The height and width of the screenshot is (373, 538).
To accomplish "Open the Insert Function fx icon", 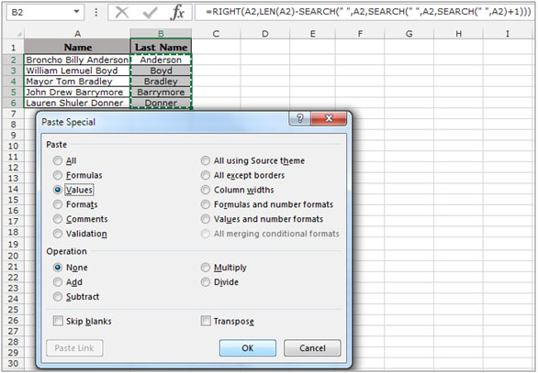I will click(x=177, y=12).
